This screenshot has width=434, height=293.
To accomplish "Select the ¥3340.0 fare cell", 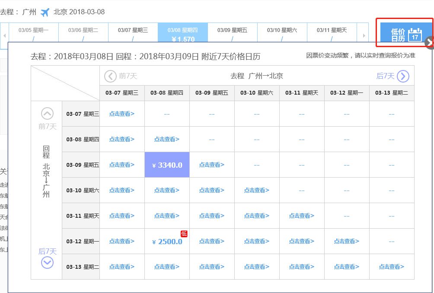I will click(167, 165).
